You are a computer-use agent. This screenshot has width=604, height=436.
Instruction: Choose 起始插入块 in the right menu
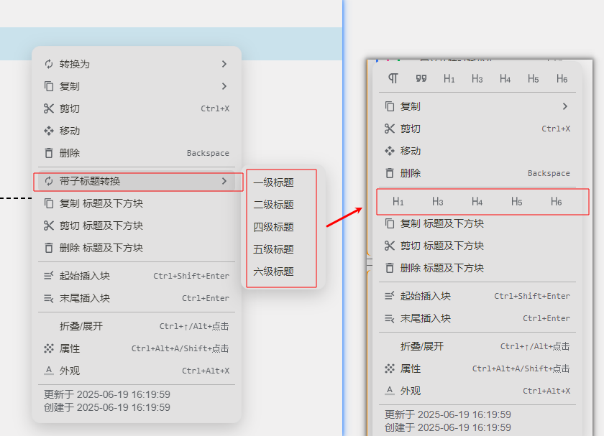coord(477,296)
